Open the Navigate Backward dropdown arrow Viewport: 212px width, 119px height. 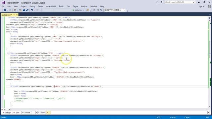point(7,10)
